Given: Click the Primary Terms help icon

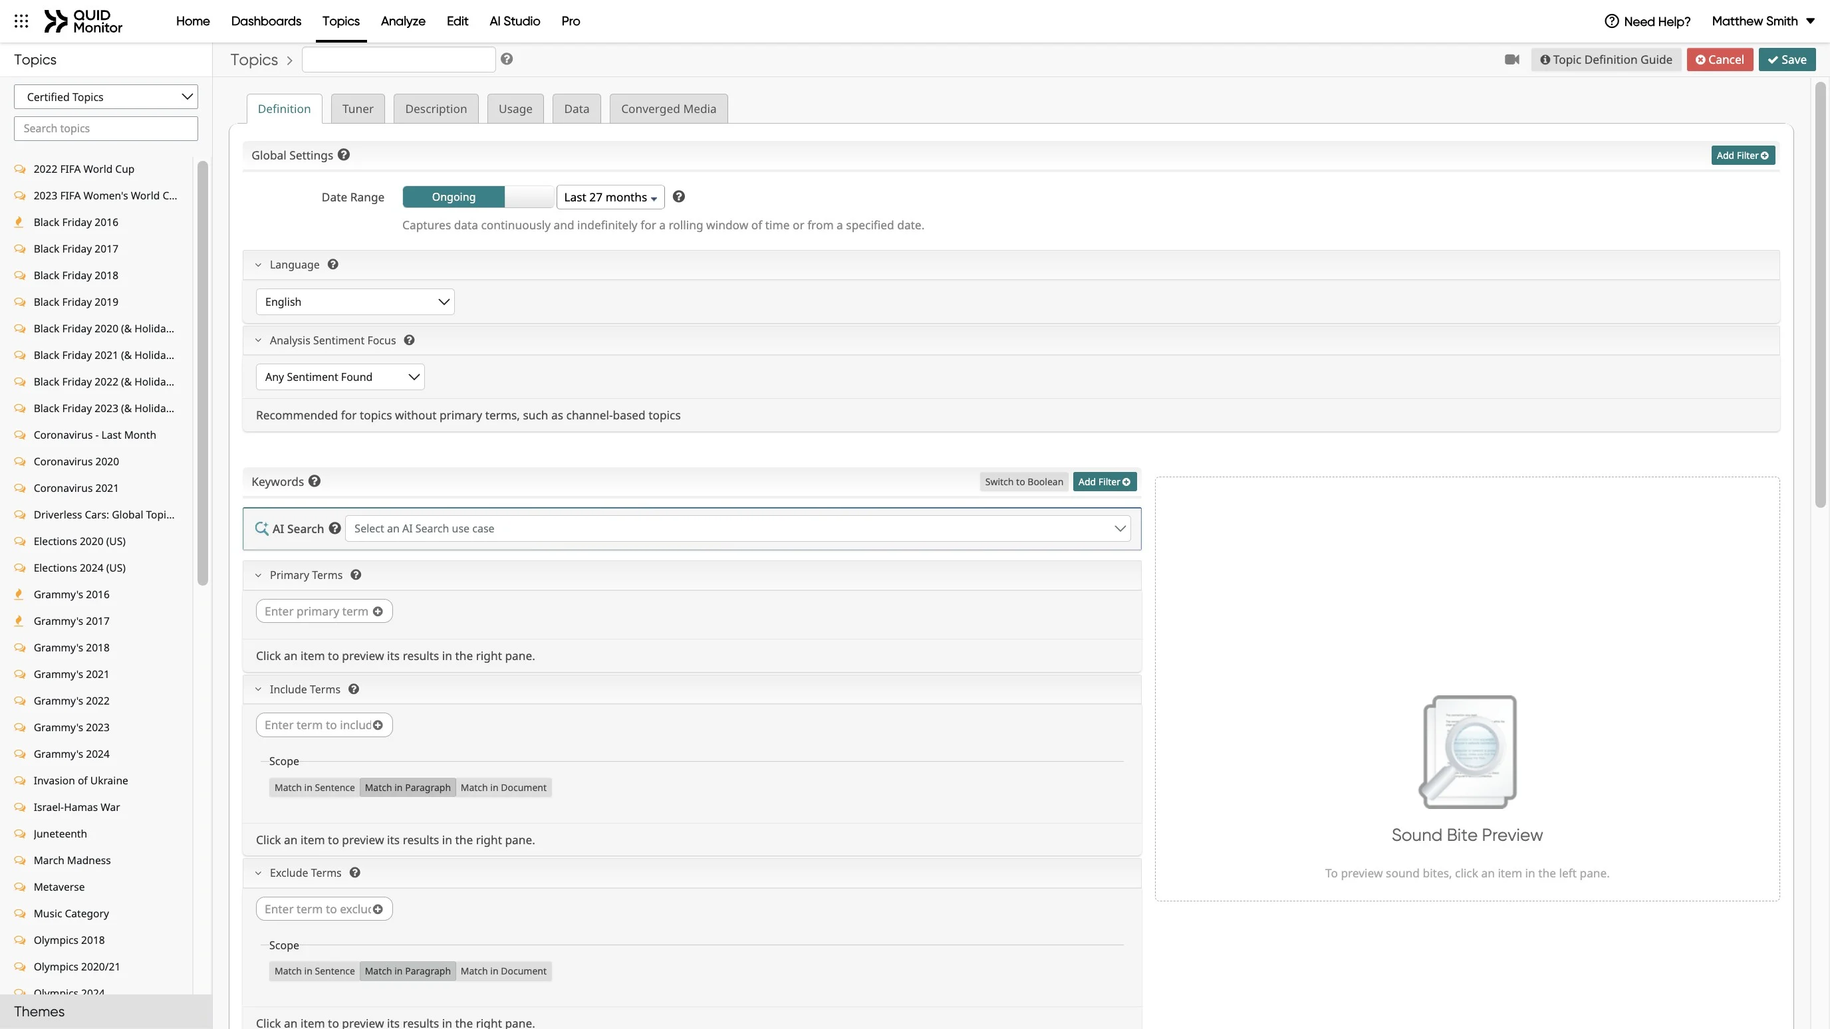Looking at the screenshot, I should 356,574.
